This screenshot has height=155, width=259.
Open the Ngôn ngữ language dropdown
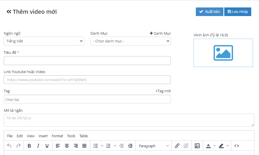point(44,41)
